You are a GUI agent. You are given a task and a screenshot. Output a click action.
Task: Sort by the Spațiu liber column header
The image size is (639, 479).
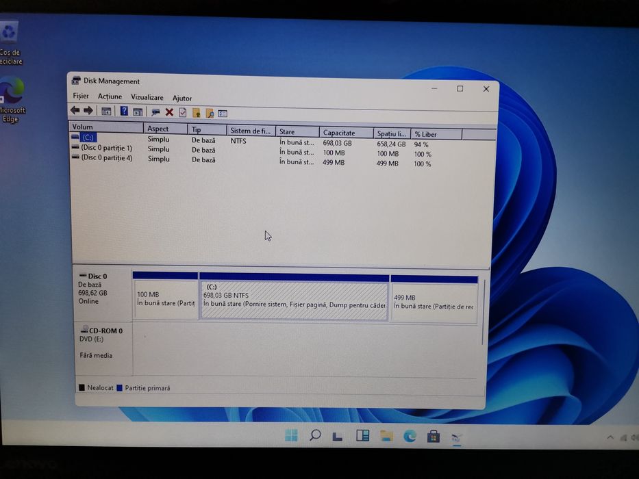[x=392, y=133]
